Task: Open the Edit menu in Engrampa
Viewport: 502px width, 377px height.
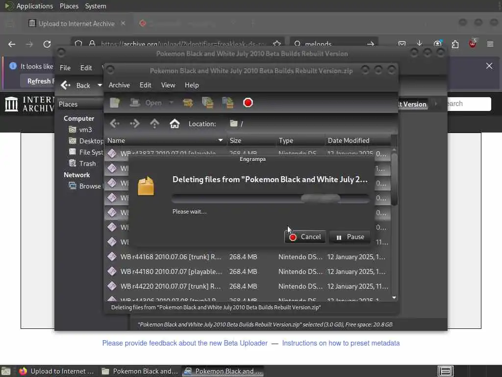Action: pos(145,85)
